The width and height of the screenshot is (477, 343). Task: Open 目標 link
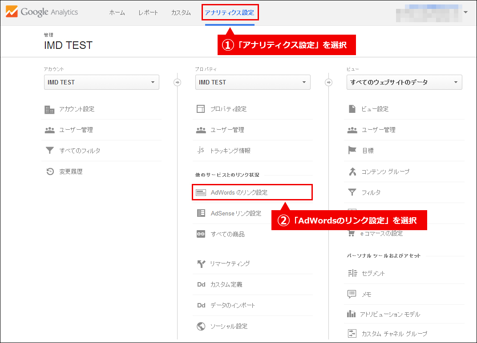coord(368,151)
